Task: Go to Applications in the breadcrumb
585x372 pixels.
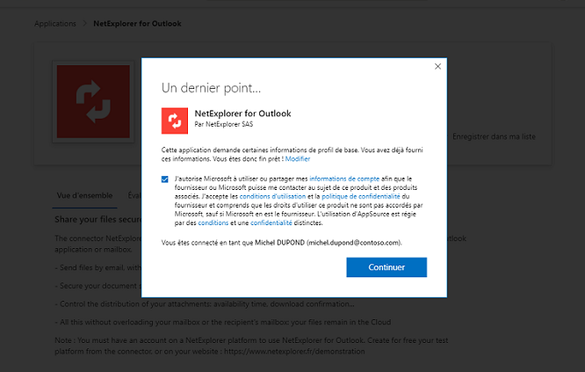Action: (55, 24)
